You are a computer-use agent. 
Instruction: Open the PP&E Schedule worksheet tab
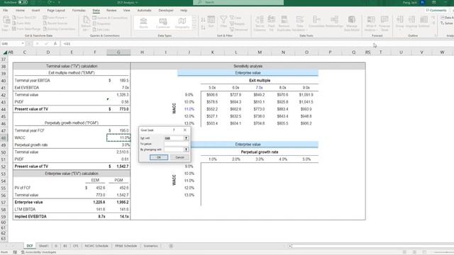pos(126,246)
